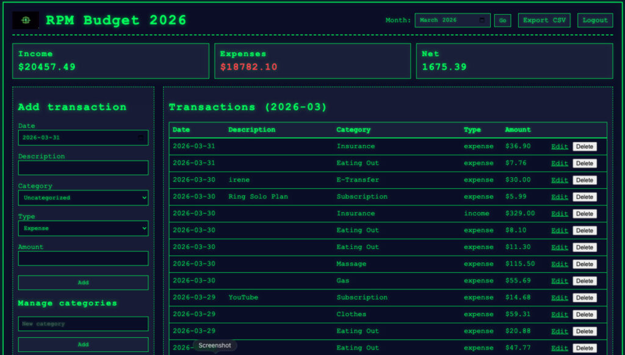
Task: Edit the Gas $55.69 transaction
Action: click(560, 281)
